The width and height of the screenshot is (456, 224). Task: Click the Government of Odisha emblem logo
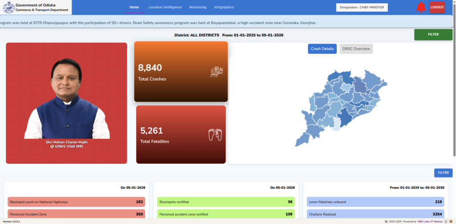[x=9, y=8]
